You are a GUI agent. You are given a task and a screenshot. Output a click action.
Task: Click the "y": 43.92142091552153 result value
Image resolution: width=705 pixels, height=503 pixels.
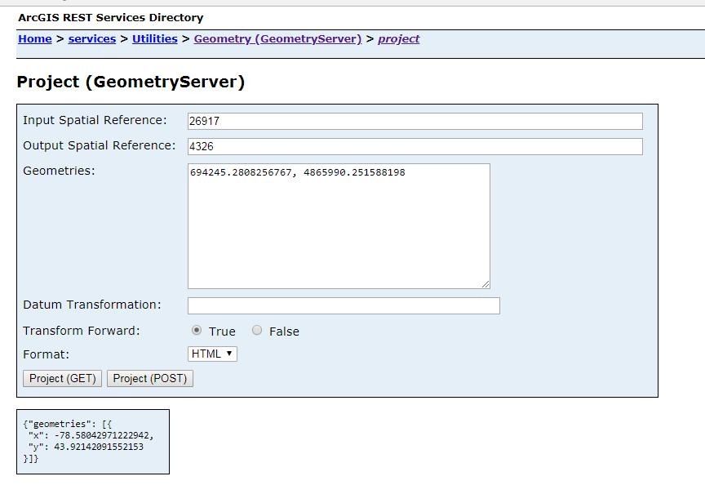(86, 447)
